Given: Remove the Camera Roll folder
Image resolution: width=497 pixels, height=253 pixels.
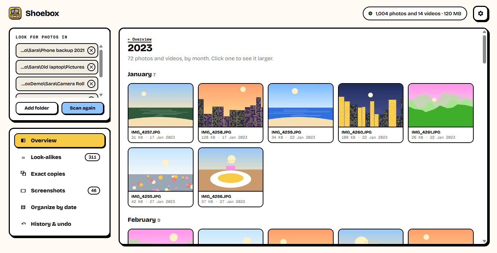Looking at the screenshot, I should pyautogui.click(x=91, y=84).
